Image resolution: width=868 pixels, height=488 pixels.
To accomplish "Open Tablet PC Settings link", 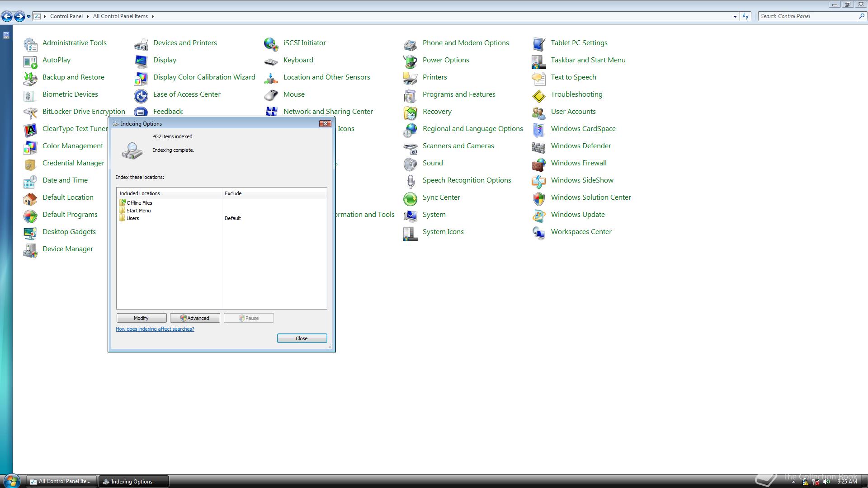I will (579, 42).
